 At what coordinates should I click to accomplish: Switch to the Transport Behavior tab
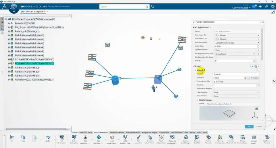[117, 133]
